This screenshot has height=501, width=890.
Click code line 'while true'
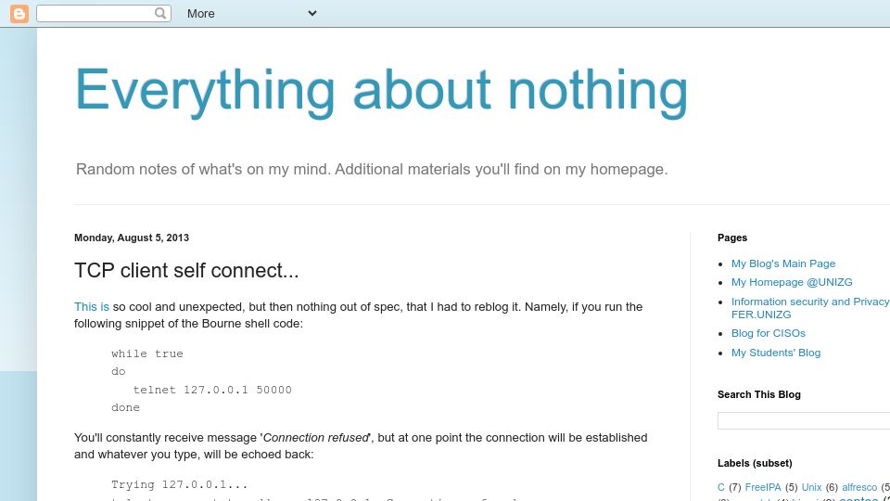click(x=147, y=353)
